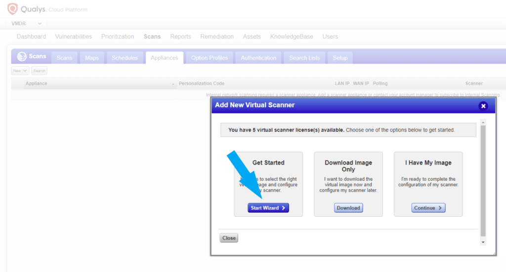
Task: Click the I Have My Image card heading
Action: coord(428,163)
